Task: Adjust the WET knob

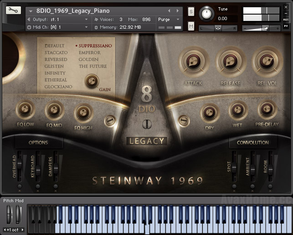Action: click(238, 110)
